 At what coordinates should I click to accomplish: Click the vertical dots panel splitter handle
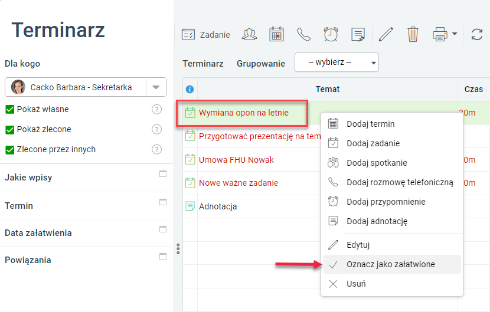point(178,249)
